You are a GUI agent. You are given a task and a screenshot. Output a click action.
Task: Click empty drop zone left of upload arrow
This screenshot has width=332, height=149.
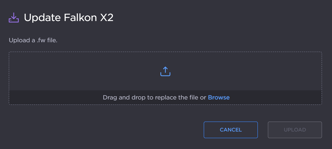[83, 71]
